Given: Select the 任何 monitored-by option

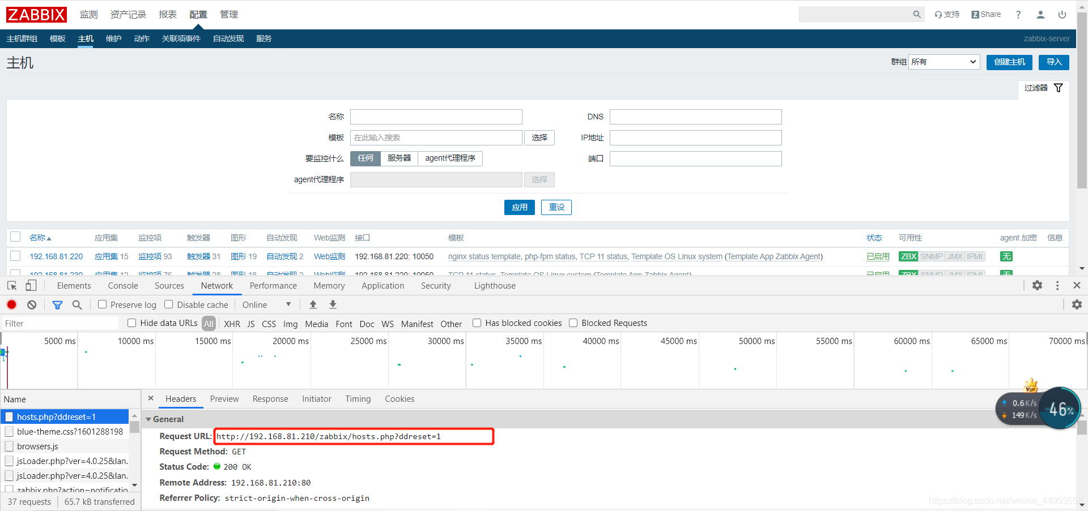Looking at the screenshot, I should click(365, 158).
